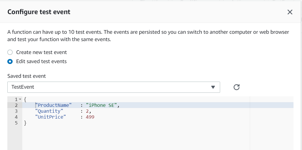Viewport: 302px width, 150px height.
Task: Place cursor in the "iPhone SE" value
Action: [101, 105]
